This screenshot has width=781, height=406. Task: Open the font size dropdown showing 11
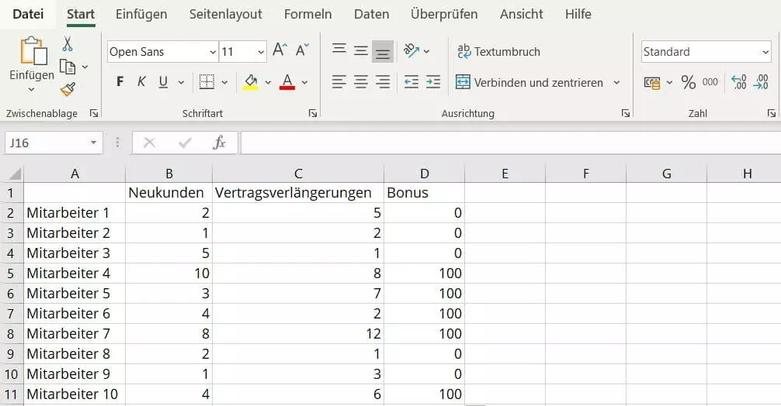click(261, 52)
